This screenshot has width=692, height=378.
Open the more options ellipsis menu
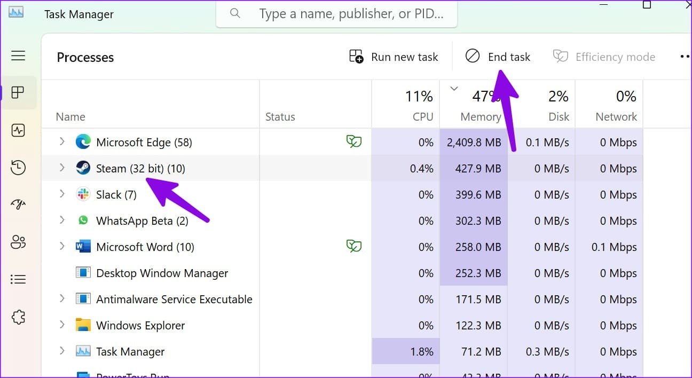pos(685,57)
